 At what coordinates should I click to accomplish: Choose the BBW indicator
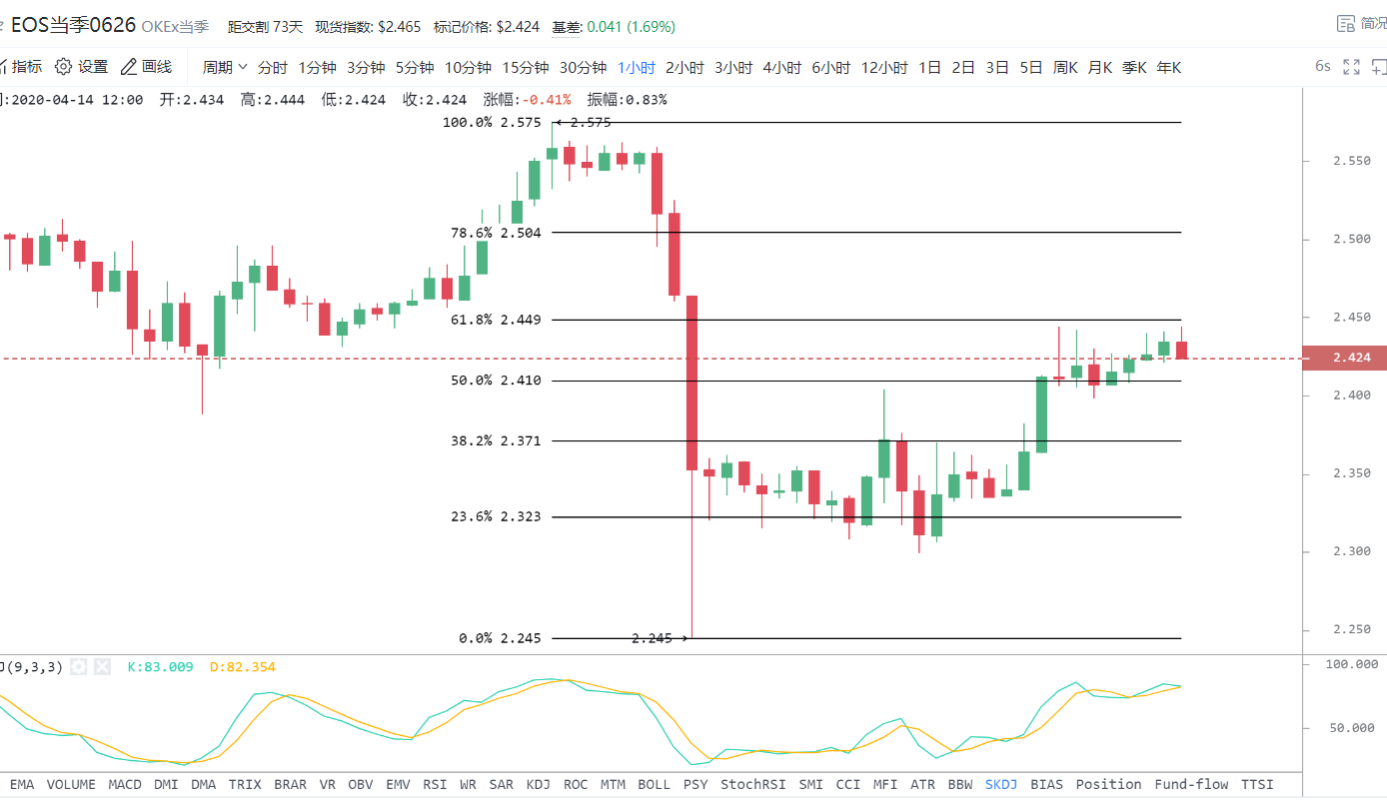point(960,784)
